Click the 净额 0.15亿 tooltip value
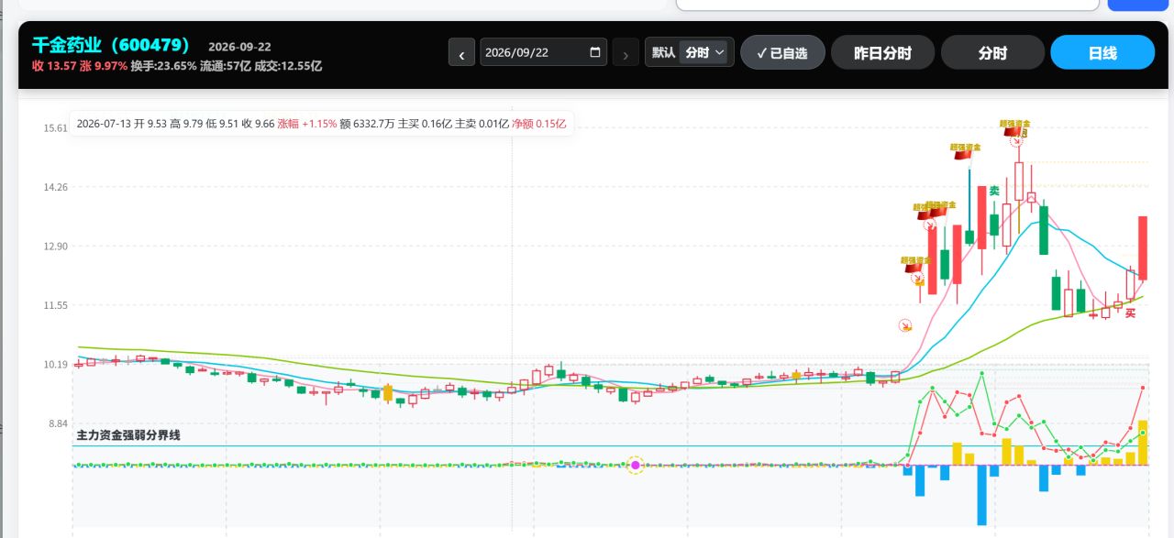The height and width of the screenshot is (538, 1174). coord(538,124)
